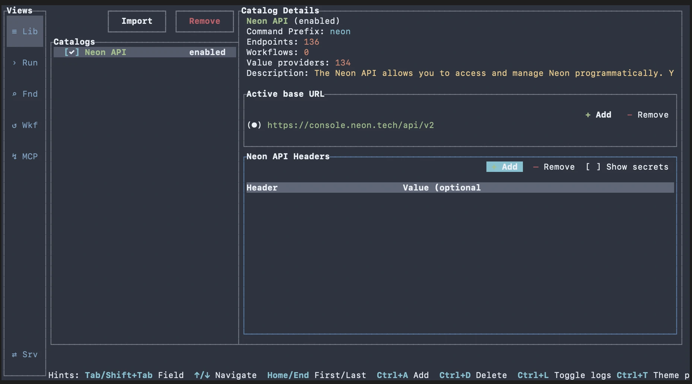
Task: Open the Fnd view from the sidebar
Action: 25,94
